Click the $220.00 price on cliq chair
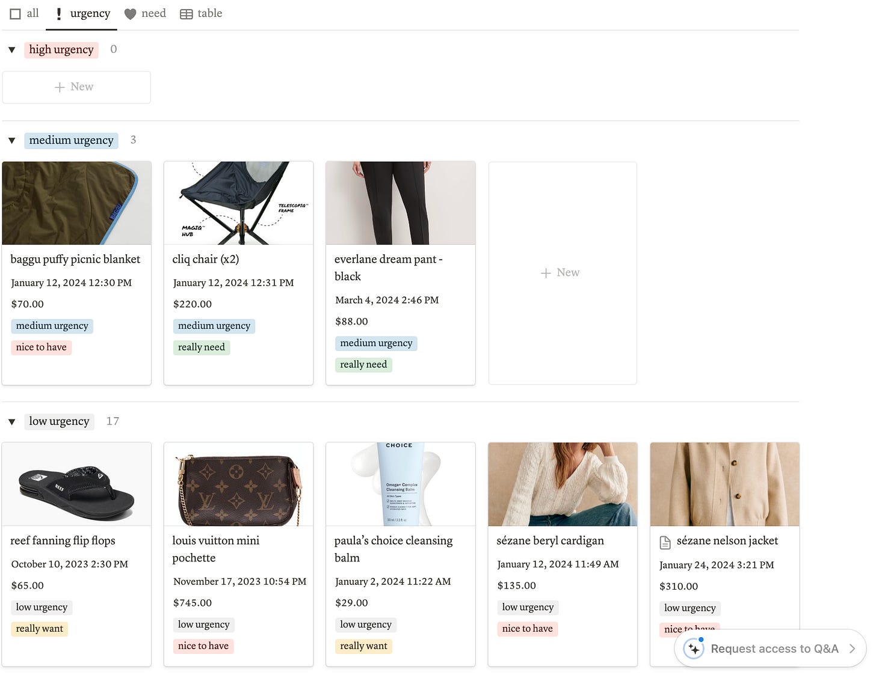This screenshot has height=675, width=876. tap(193, 304)
